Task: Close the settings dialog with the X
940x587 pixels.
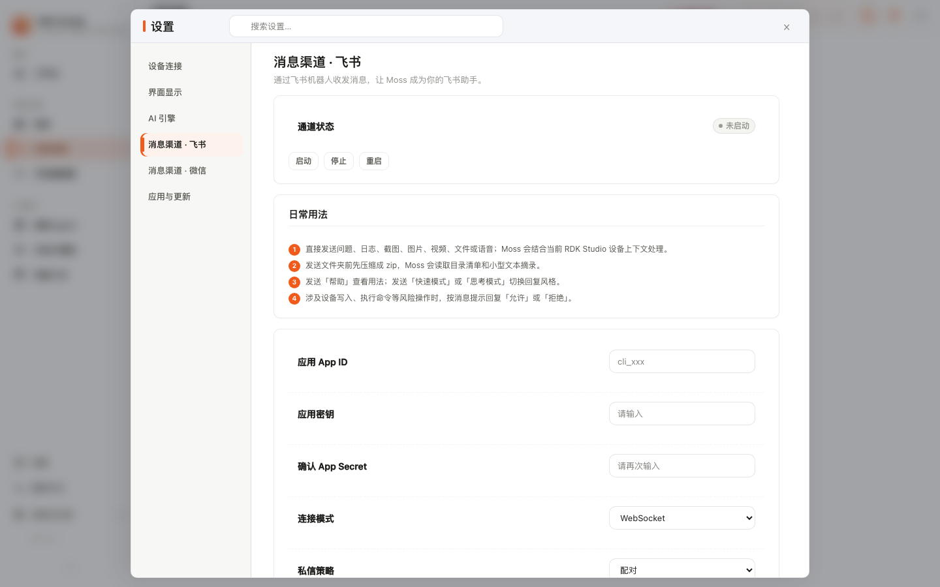Action: (x=787, y=27)
